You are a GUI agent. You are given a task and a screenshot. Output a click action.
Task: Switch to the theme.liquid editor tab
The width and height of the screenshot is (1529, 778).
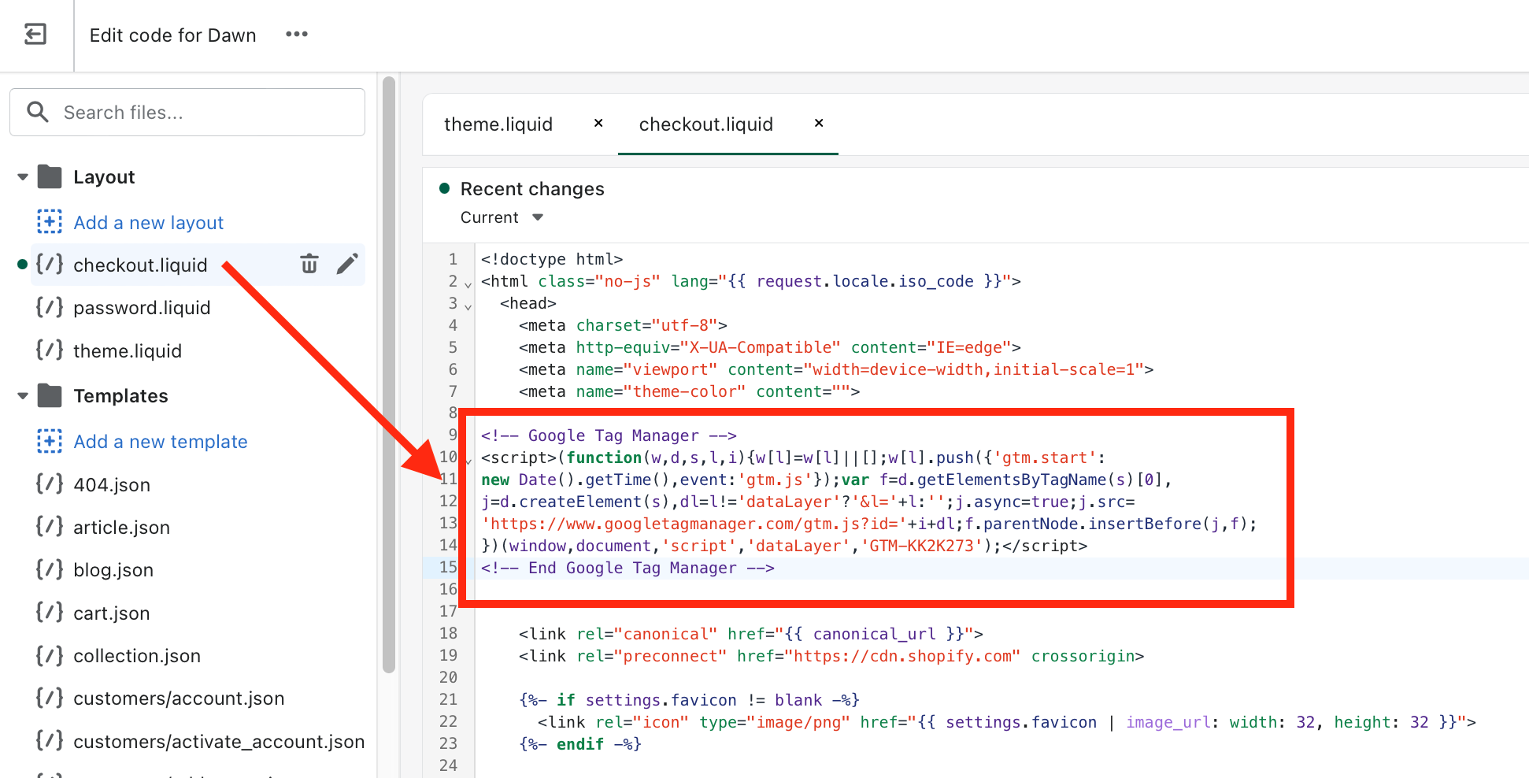point(498,124)
